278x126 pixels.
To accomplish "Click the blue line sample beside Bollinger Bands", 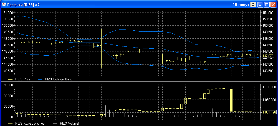I will [x=41, y=79].
